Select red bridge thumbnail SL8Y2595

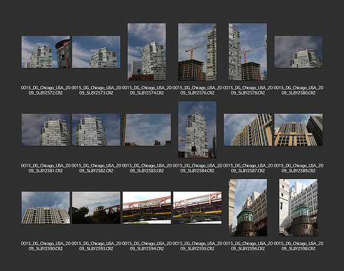[x=197, y=208]
